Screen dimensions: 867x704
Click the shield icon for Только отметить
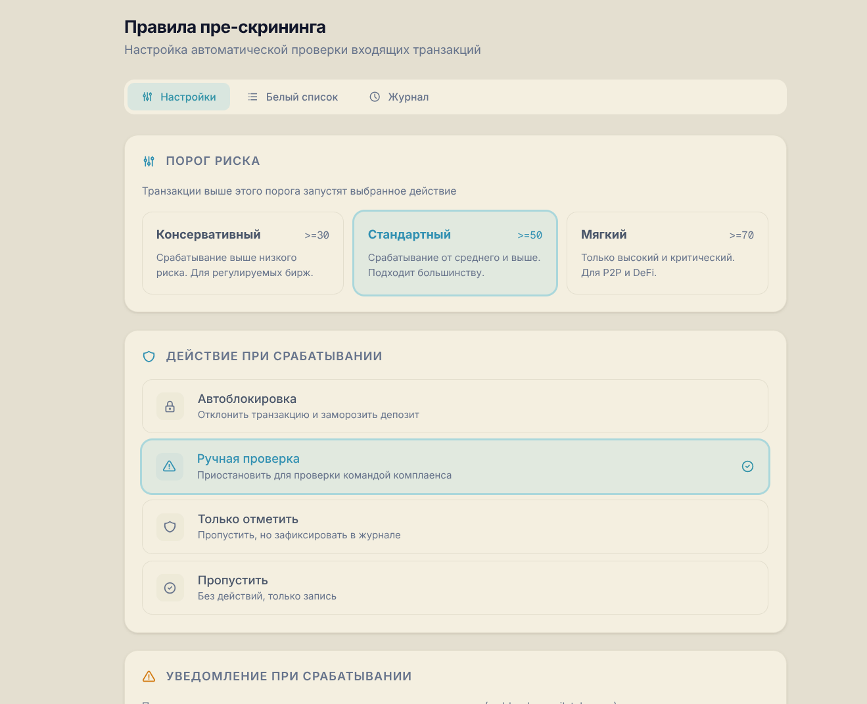click(170, 527)
